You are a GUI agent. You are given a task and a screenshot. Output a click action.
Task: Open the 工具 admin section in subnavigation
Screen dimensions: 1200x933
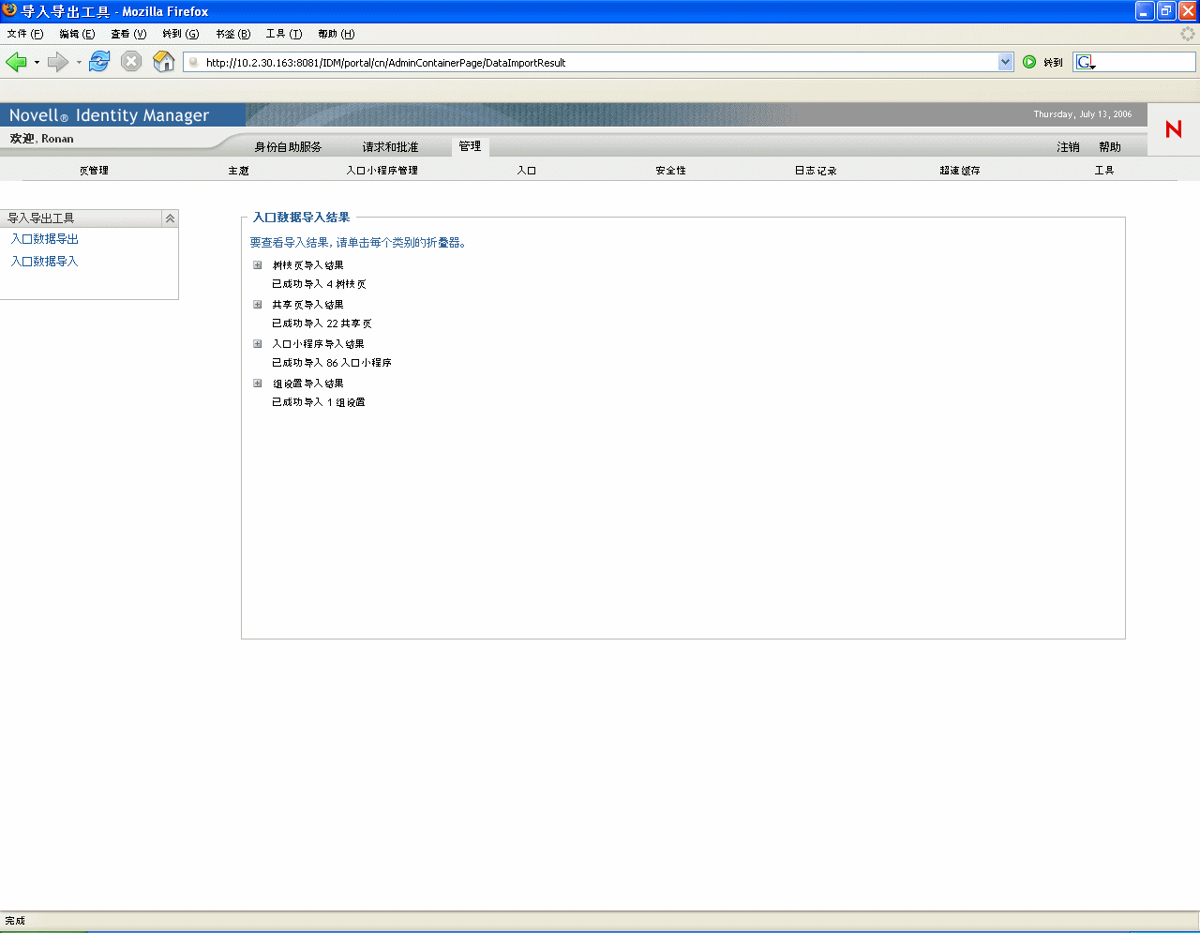(1104, 171)
